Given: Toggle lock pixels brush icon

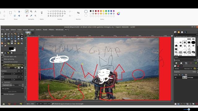Looking at the screenshot, I should 179,75.
